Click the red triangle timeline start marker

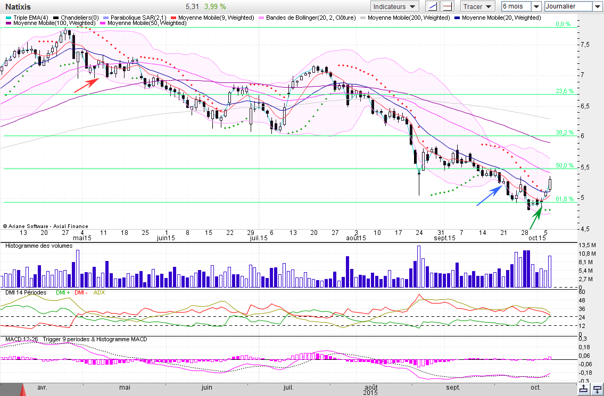(x=23, y=390)
